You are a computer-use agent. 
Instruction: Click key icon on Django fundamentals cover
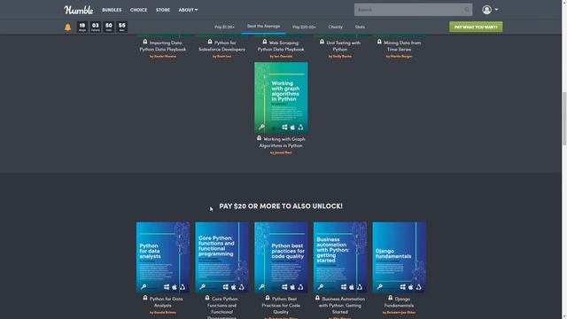(x=380, y=287)
